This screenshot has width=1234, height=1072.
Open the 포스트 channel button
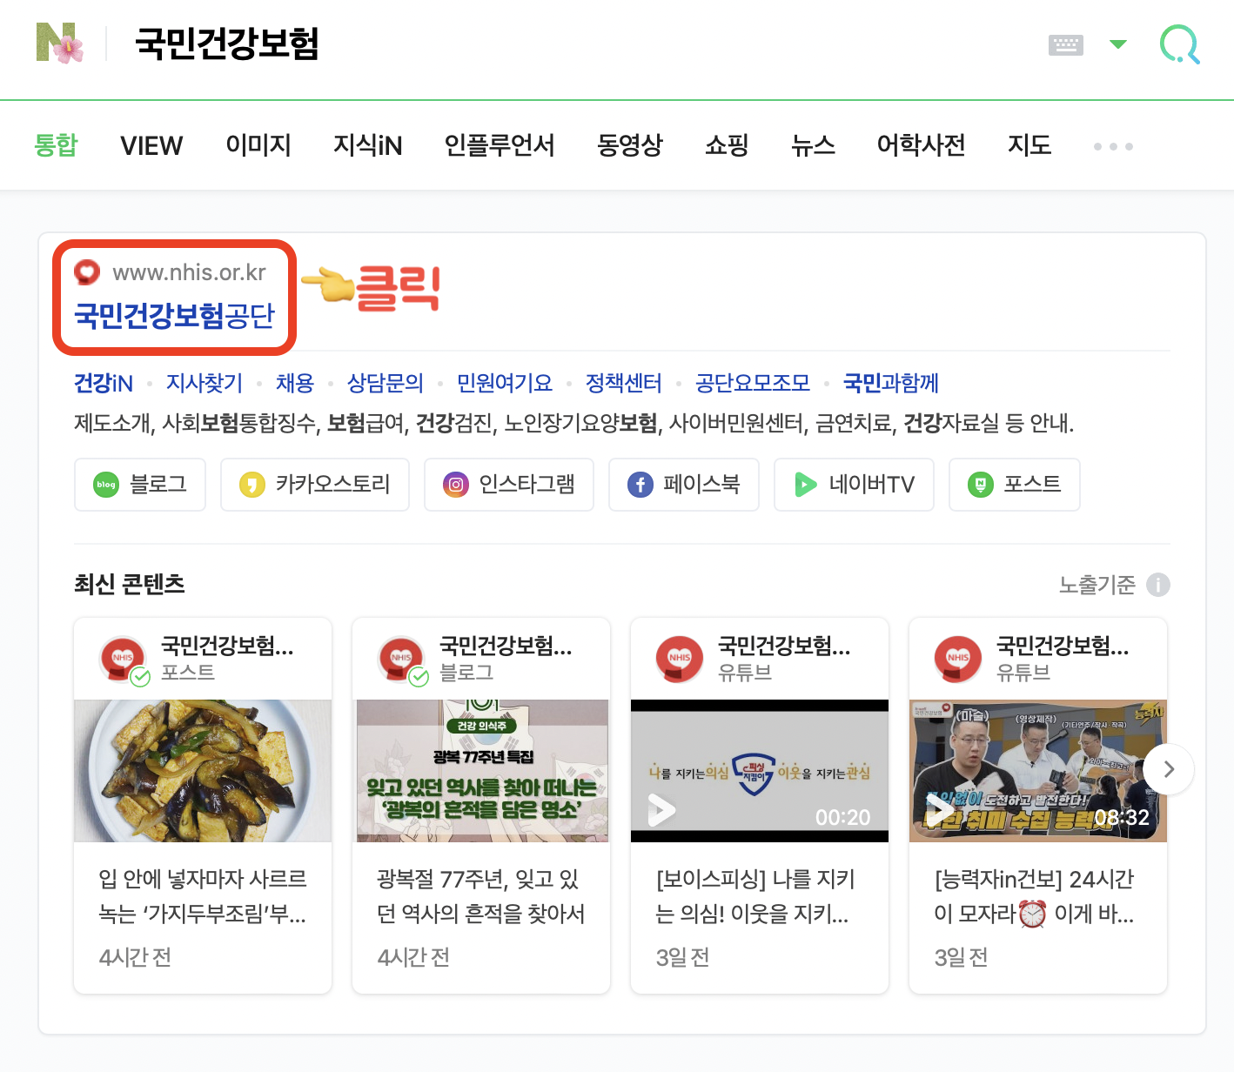click(x=1015, y=485)
